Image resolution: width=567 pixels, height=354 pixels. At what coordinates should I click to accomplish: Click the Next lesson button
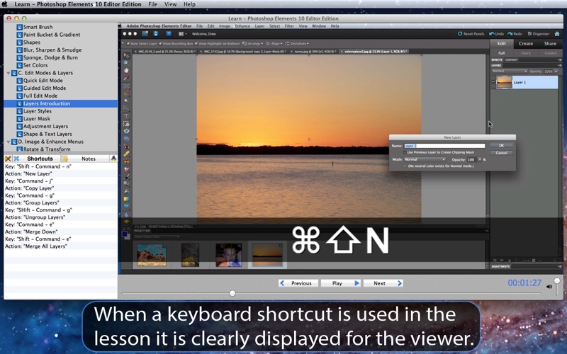click(383, 283)
